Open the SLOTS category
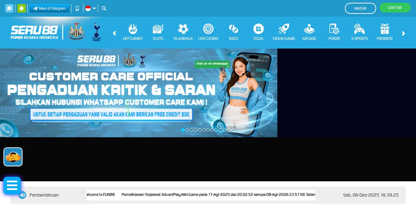 coord(158,32)
